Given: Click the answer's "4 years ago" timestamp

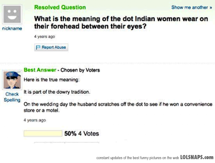Looking at the screenshot, I should 35,120.
